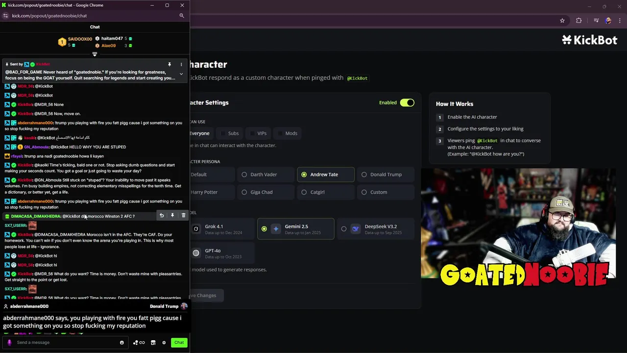Viewport: 627px width, 353px height.
Task: Open media controls icon in background Chrome
Action: click(x=596, y=21)
